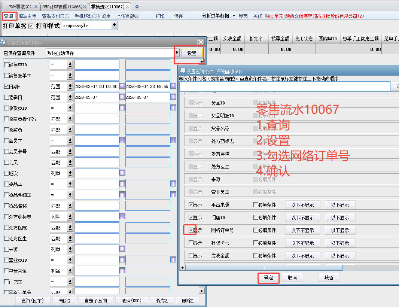Screen dimensions: 399x307
Task: Click the 缺省 default button
Action: click(329, 277)
